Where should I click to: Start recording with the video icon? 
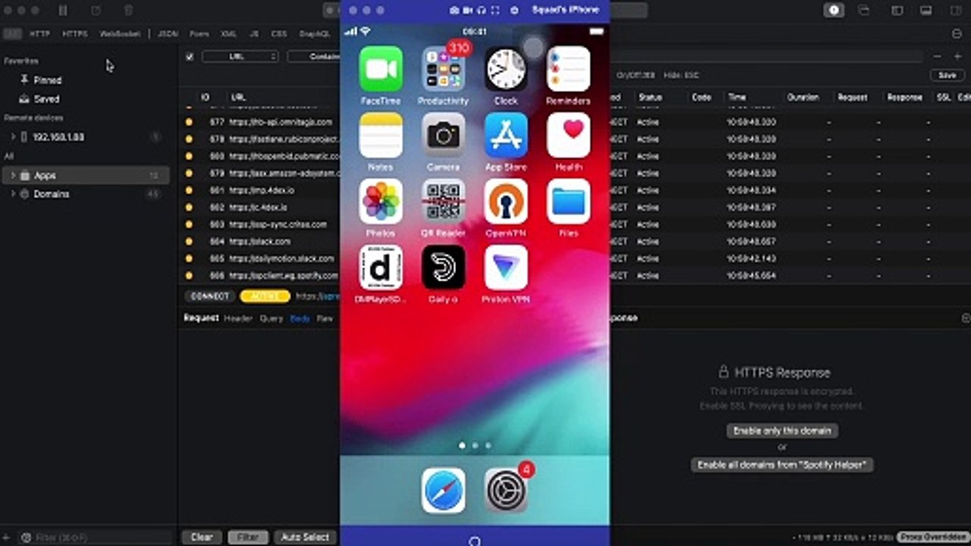tap(467, 11)
